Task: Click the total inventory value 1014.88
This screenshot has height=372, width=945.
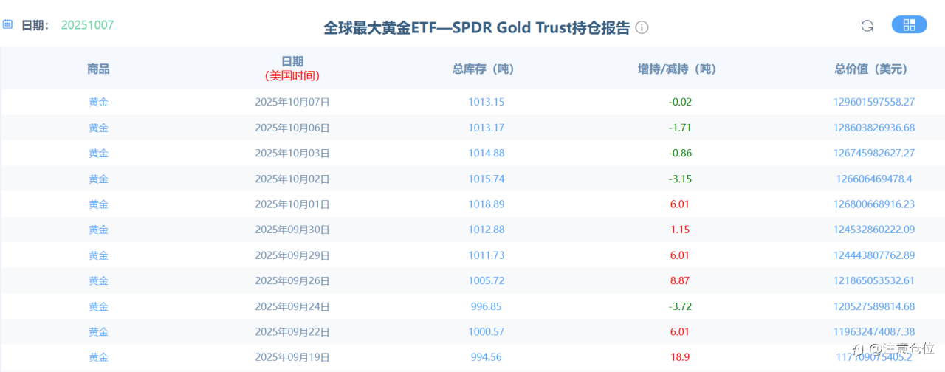Action: click(487, 153)
